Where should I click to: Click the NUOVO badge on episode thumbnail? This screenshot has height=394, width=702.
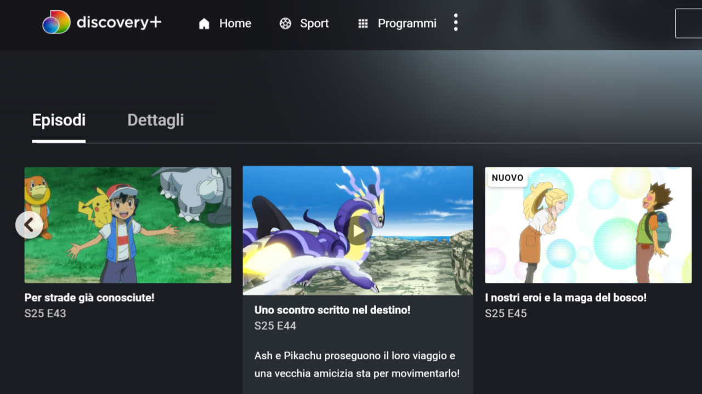[x=507, y=178]
